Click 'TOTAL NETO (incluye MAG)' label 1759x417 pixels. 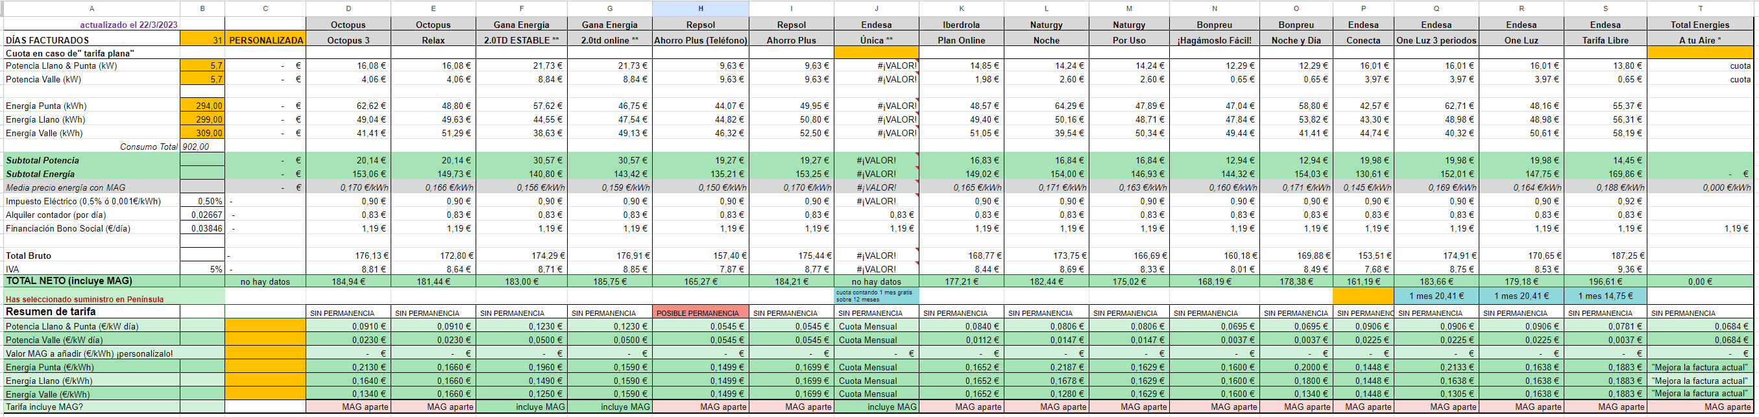pos(69,281)
